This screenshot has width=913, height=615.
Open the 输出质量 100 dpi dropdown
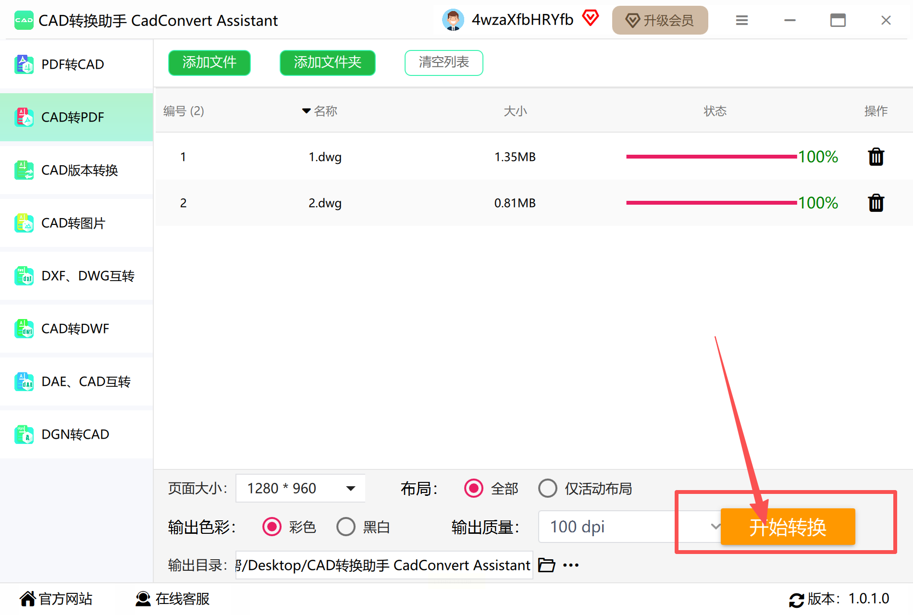(x=629, y=527)
